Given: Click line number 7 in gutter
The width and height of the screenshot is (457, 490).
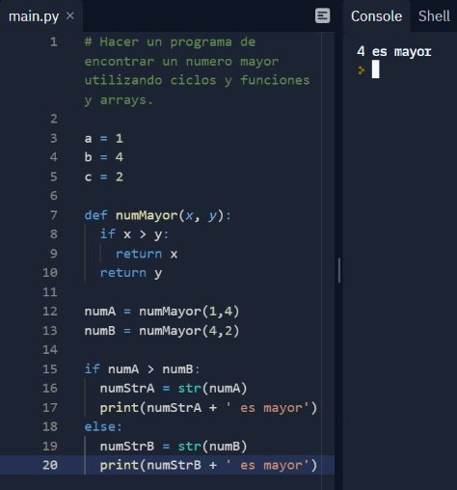Looking at the screenshot, I should (x=54, y=215).
